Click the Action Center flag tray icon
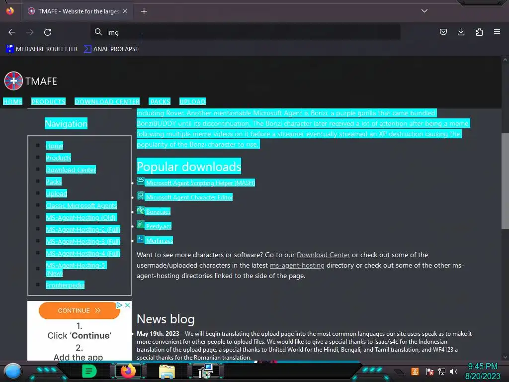 point(430,371)
